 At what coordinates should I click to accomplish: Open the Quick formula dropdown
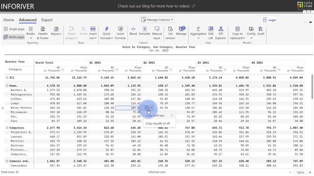[x=106, y=33]
